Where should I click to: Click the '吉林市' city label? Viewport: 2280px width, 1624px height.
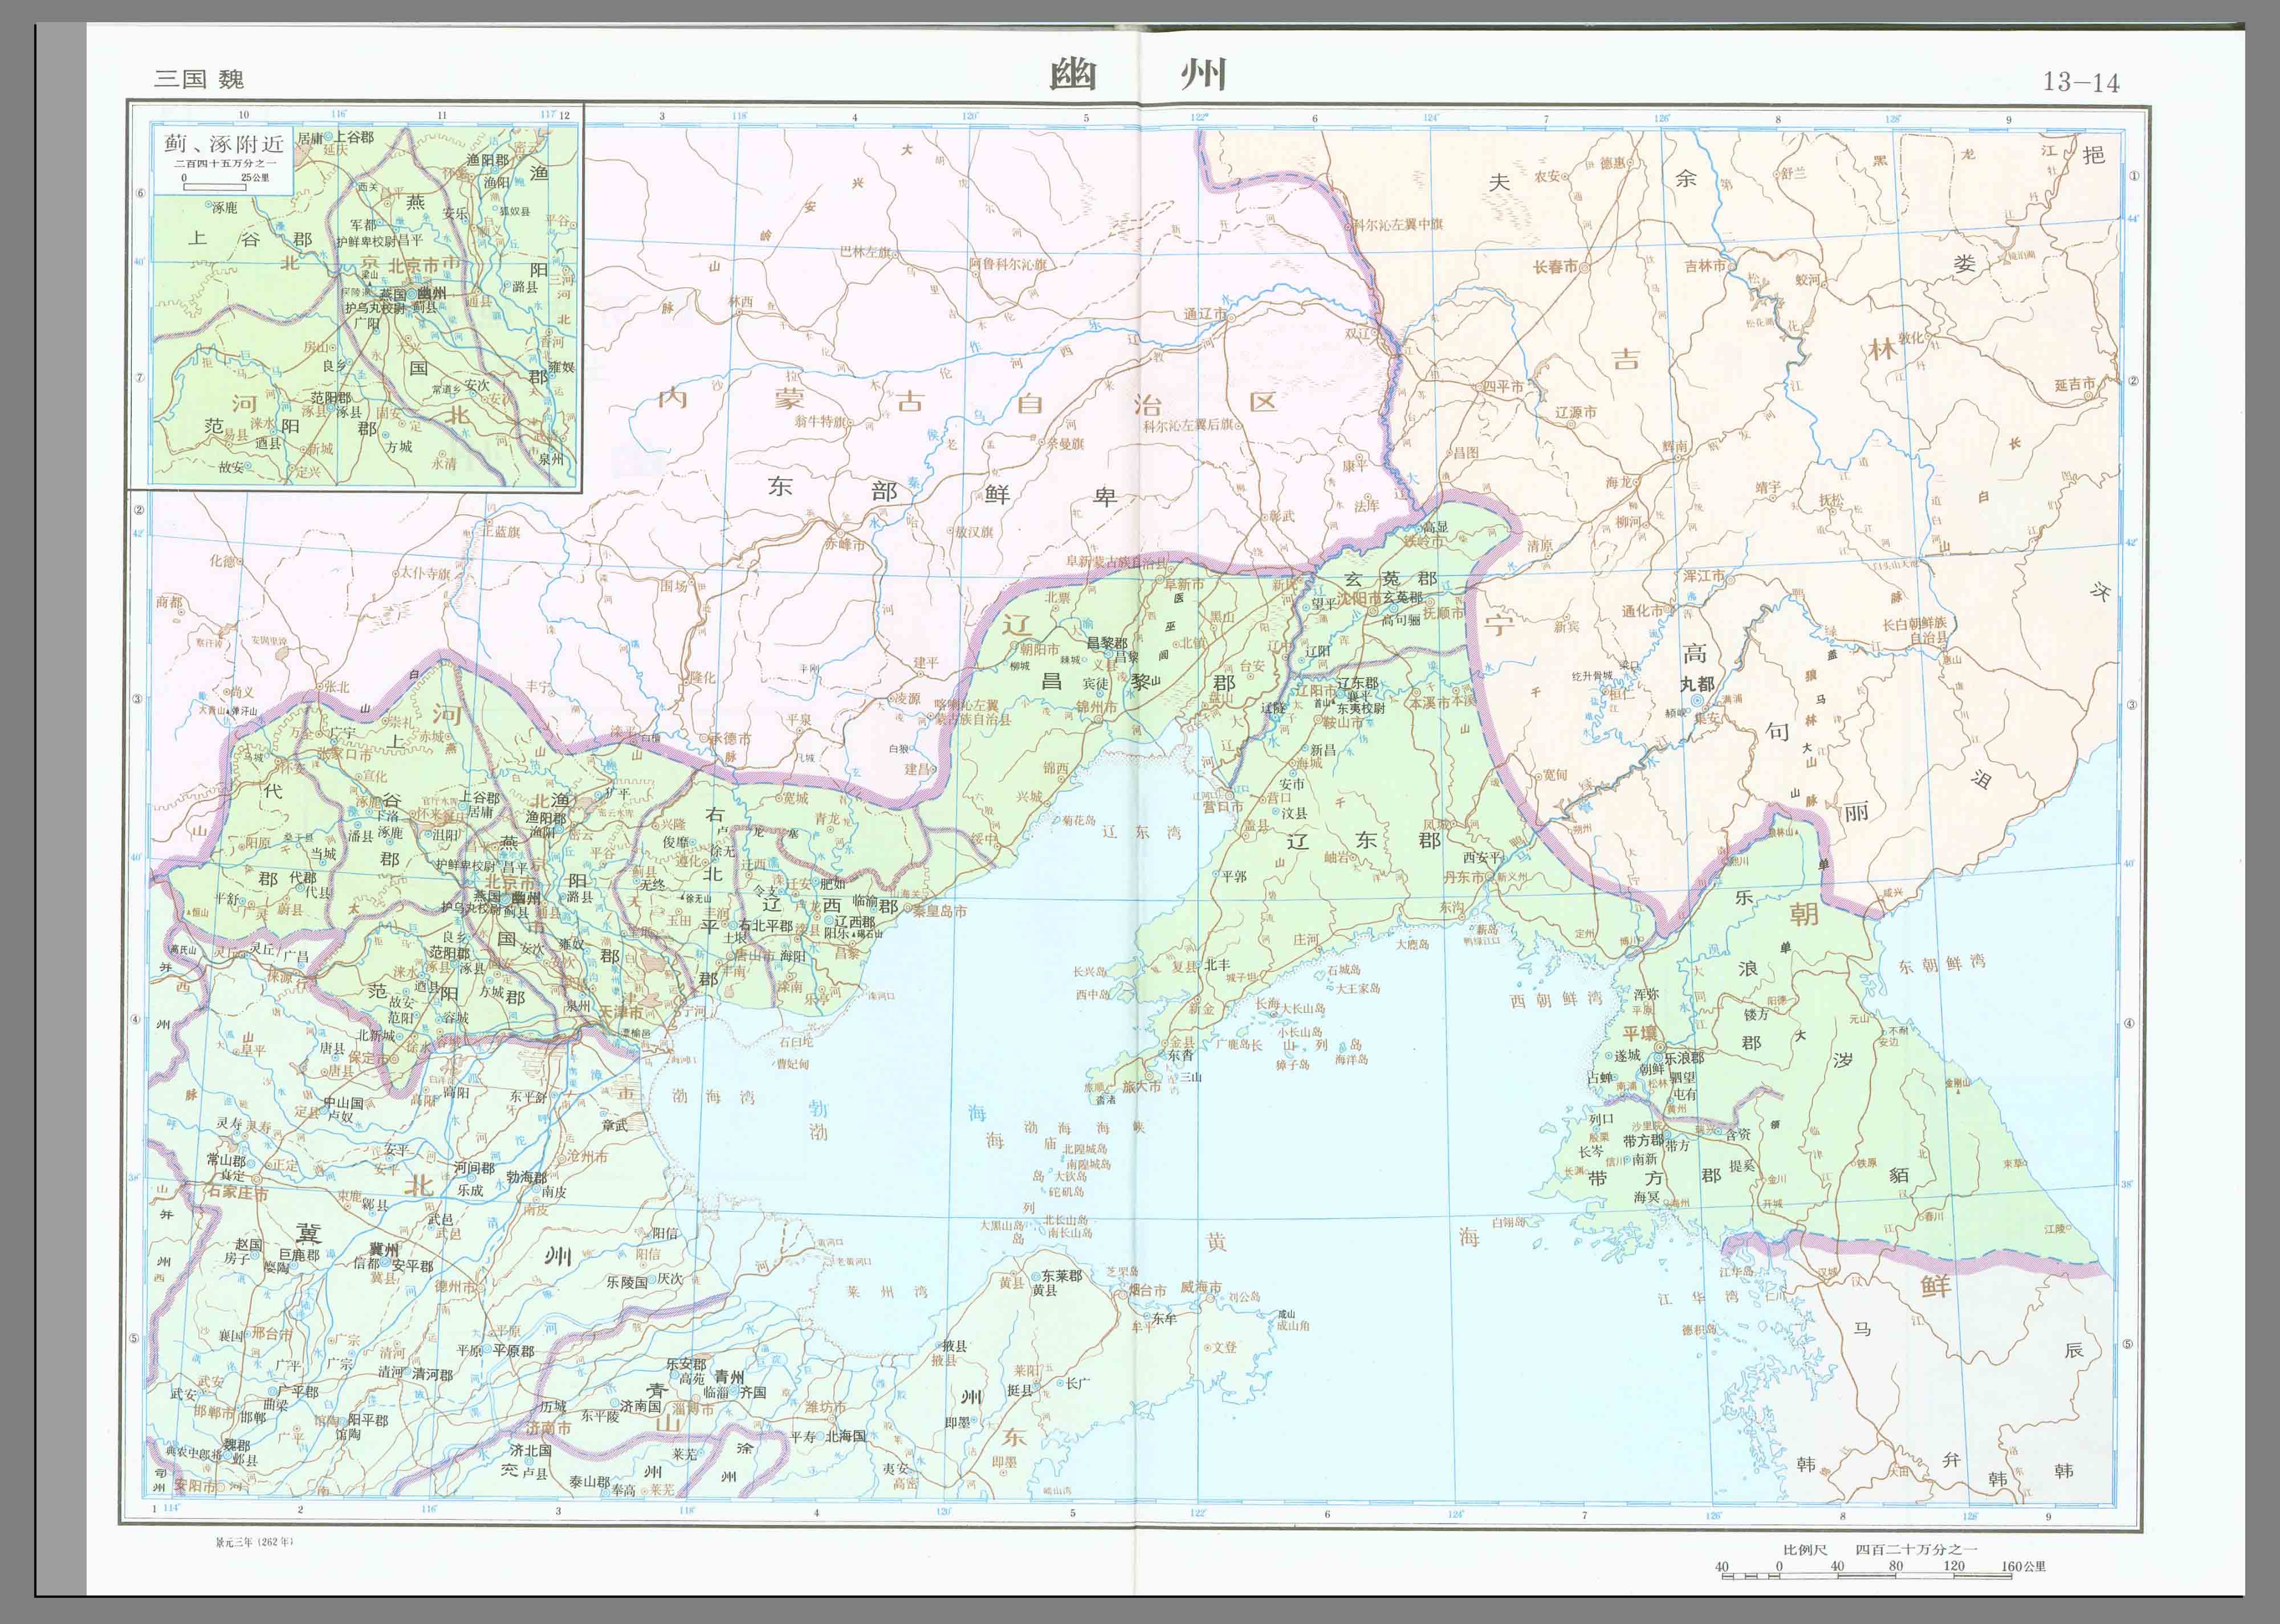click(1705, 266)
